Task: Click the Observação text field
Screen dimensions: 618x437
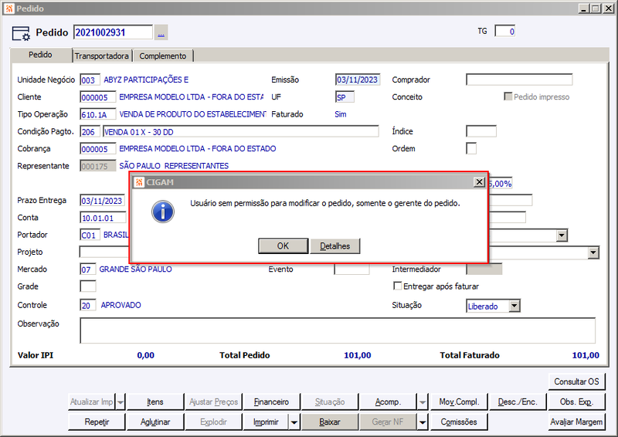Action: (x=338, y=330)
